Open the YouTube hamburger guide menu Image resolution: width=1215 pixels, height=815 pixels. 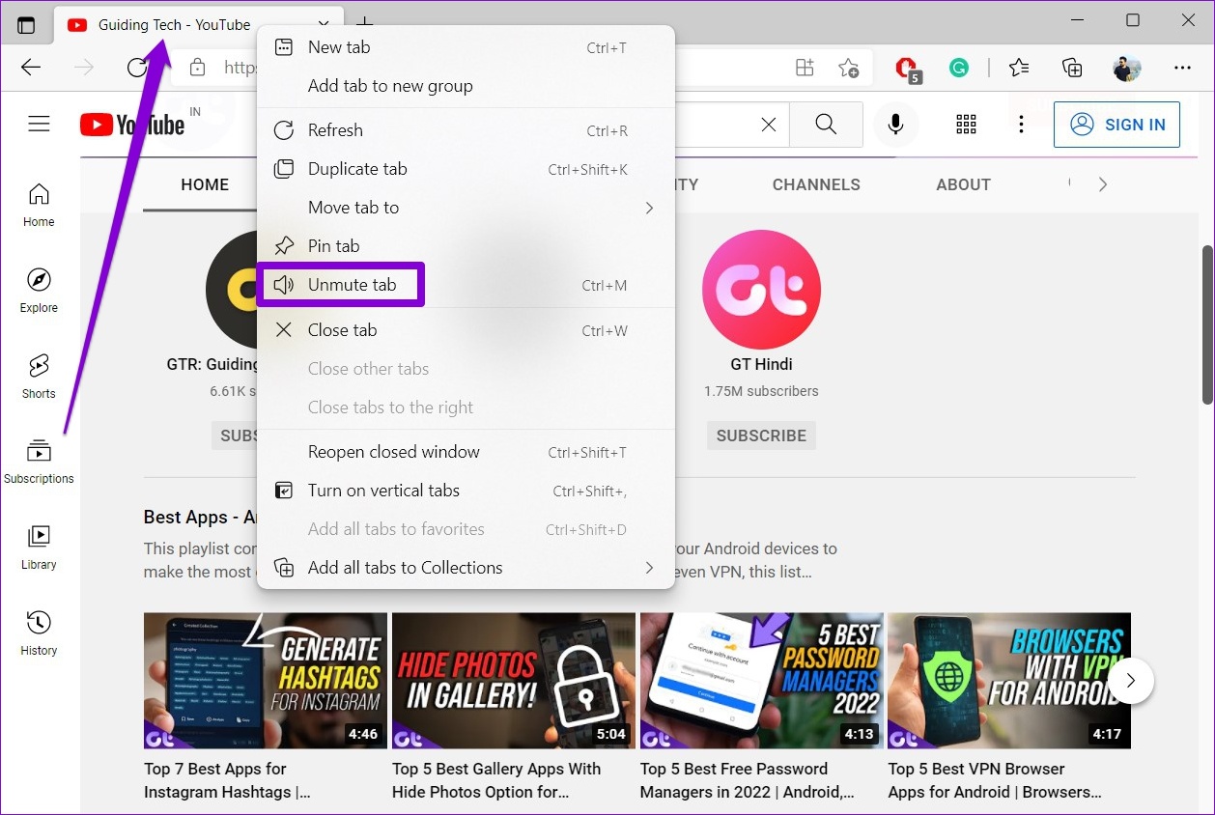[x=39, y=124]
